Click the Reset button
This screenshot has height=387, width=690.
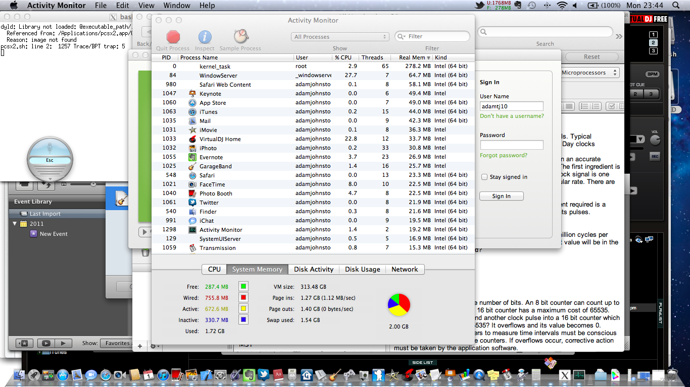tap(592, 57)
